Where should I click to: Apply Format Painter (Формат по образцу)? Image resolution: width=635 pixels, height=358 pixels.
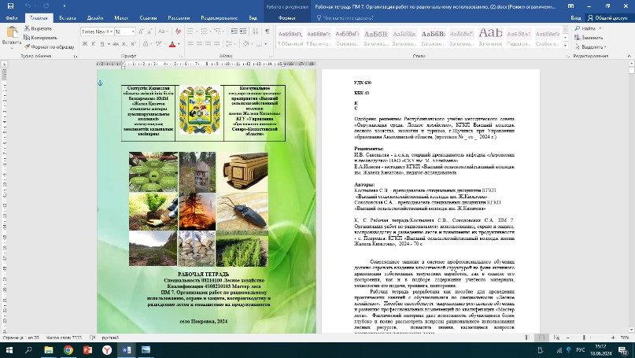47,46
